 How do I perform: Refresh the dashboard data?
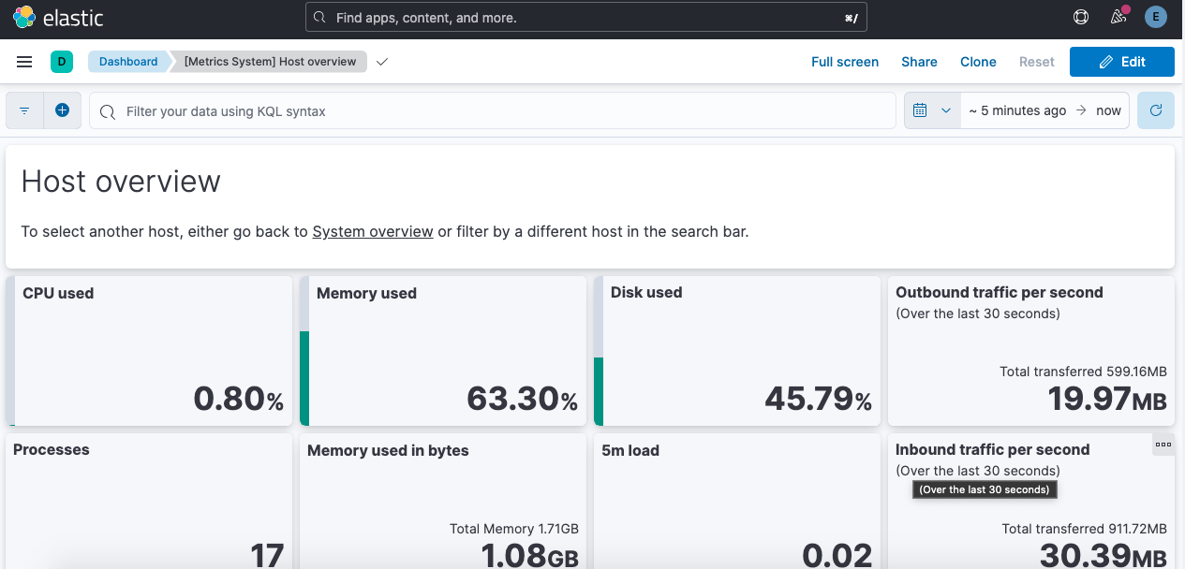[x=1155, y=110]
